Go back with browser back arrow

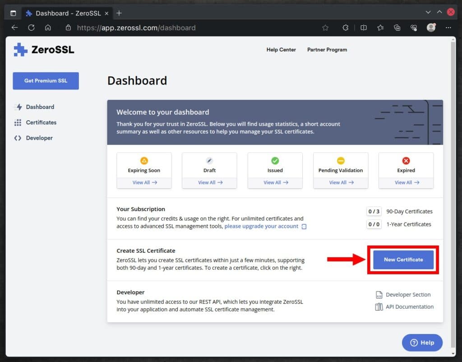point(15,28)
